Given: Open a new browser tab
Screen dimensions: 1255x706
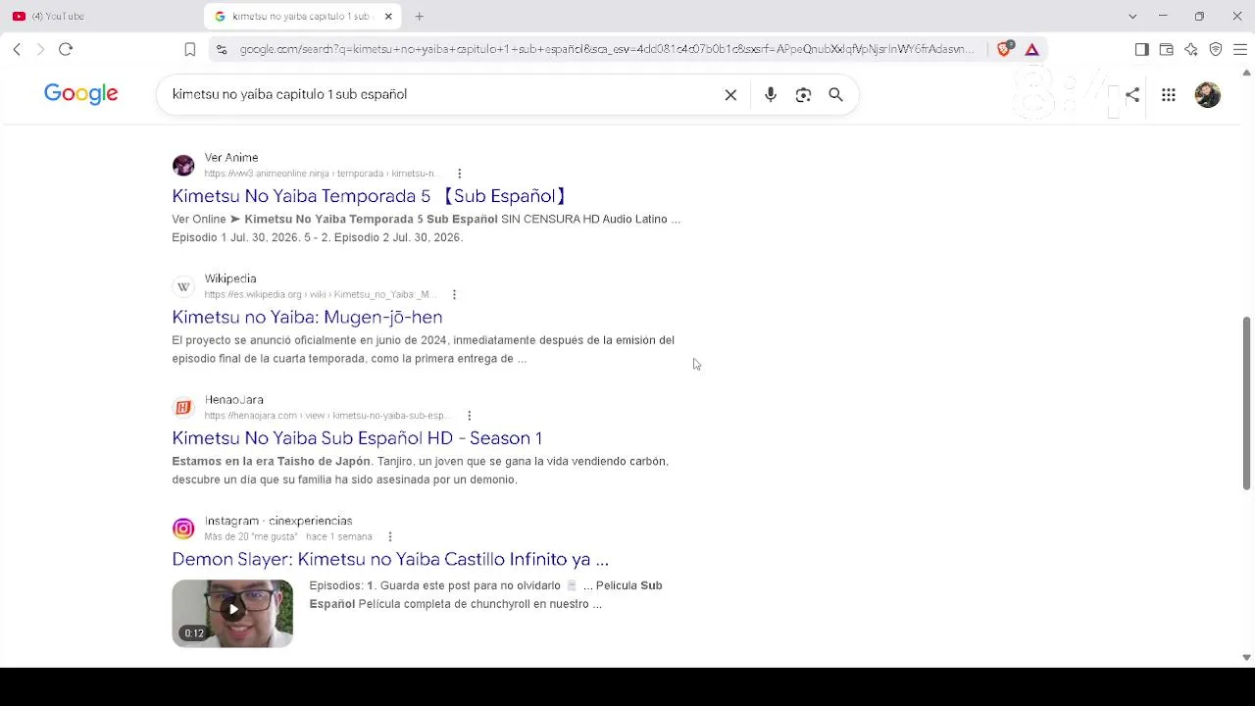Looking at the screenshot, I should pyautogui.click(x=419, y=16).
